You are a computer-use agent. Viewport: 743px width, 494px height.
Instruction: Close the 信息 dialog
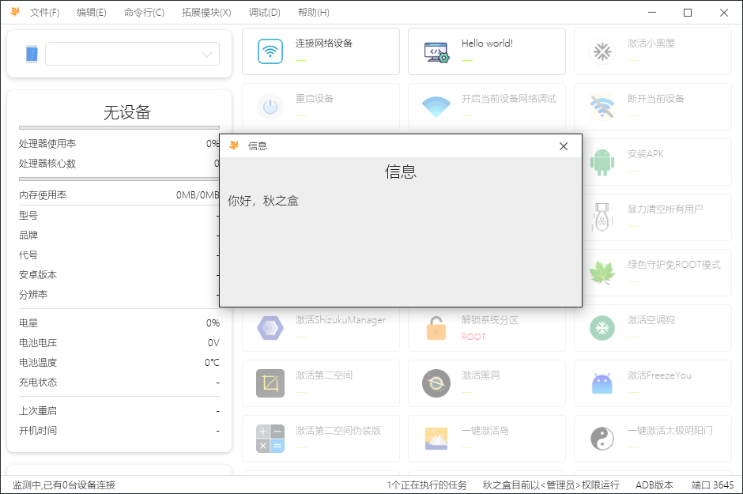coord(564,146)
